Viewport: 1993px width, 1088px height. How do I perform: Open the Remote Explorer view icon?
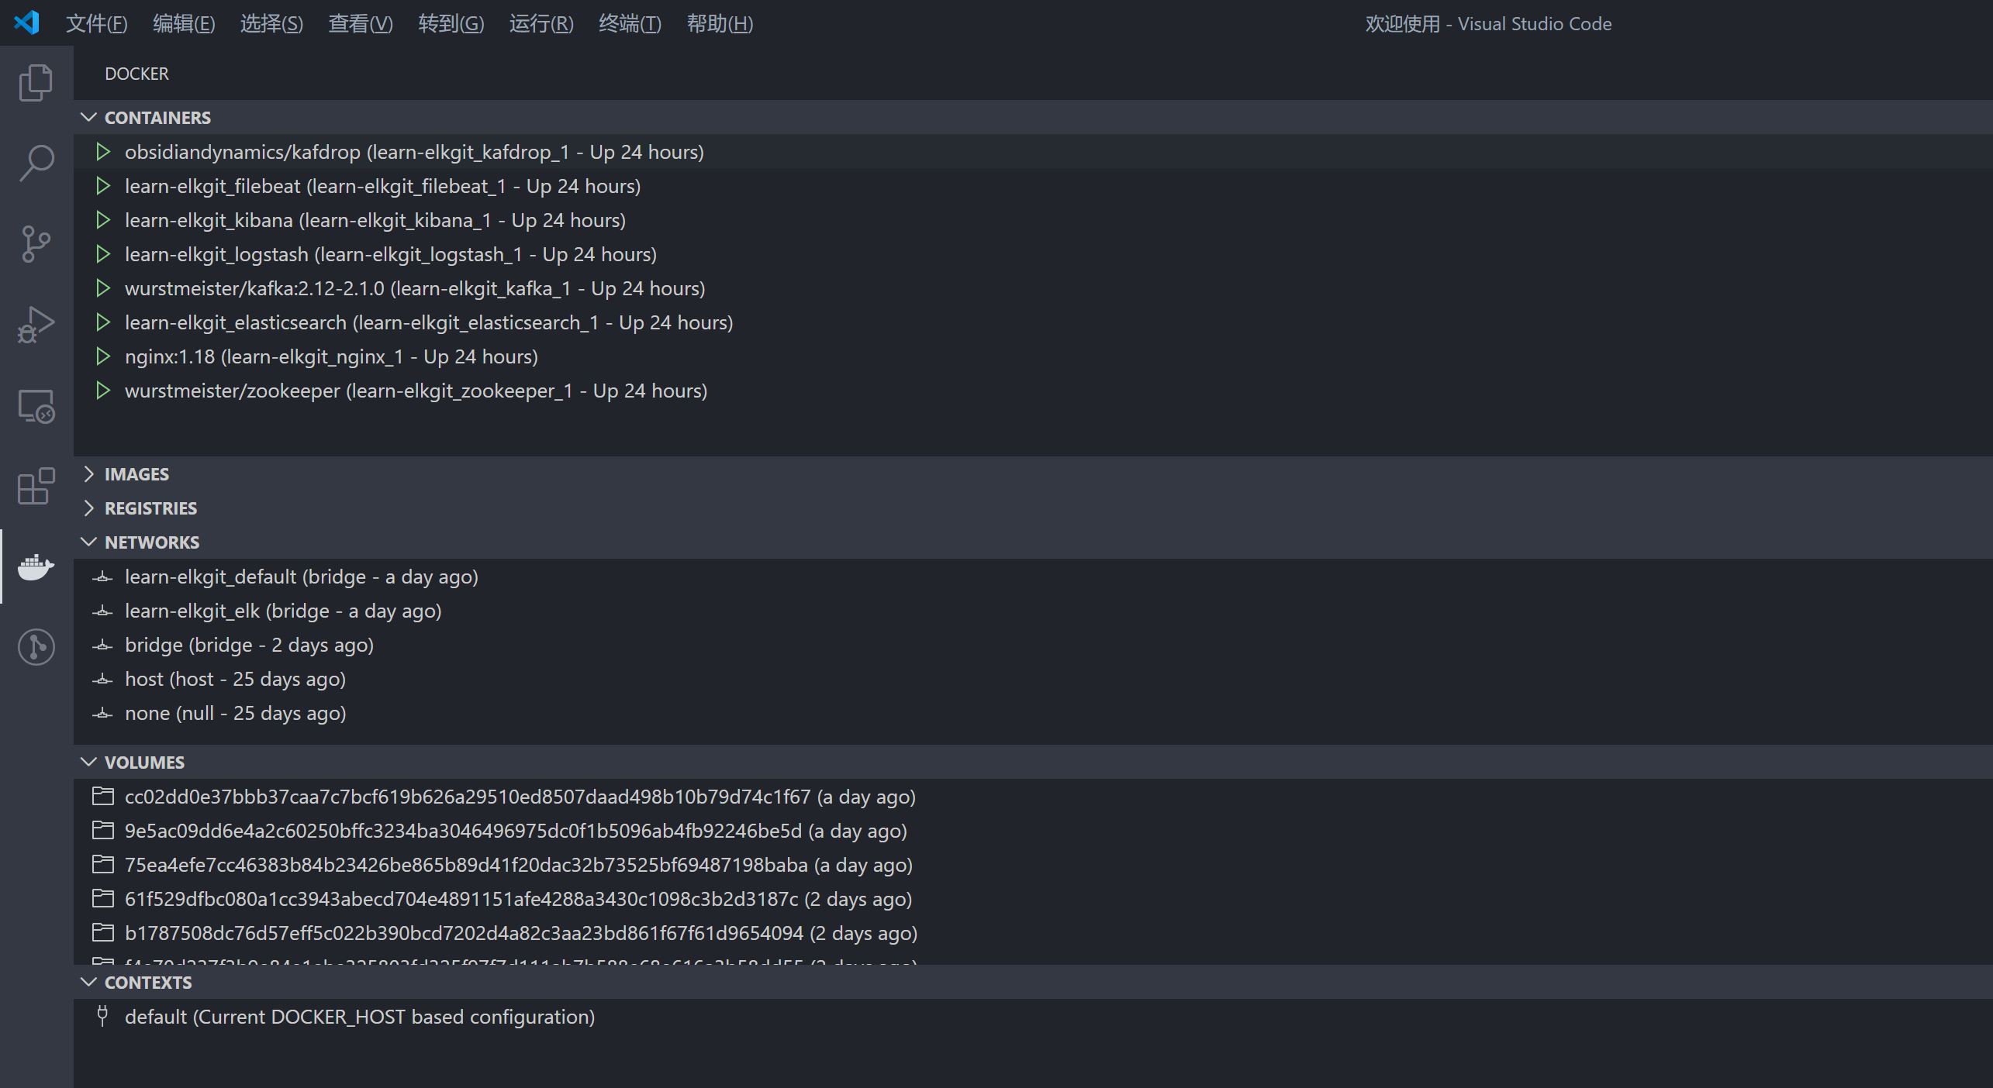tap(36, 406)
